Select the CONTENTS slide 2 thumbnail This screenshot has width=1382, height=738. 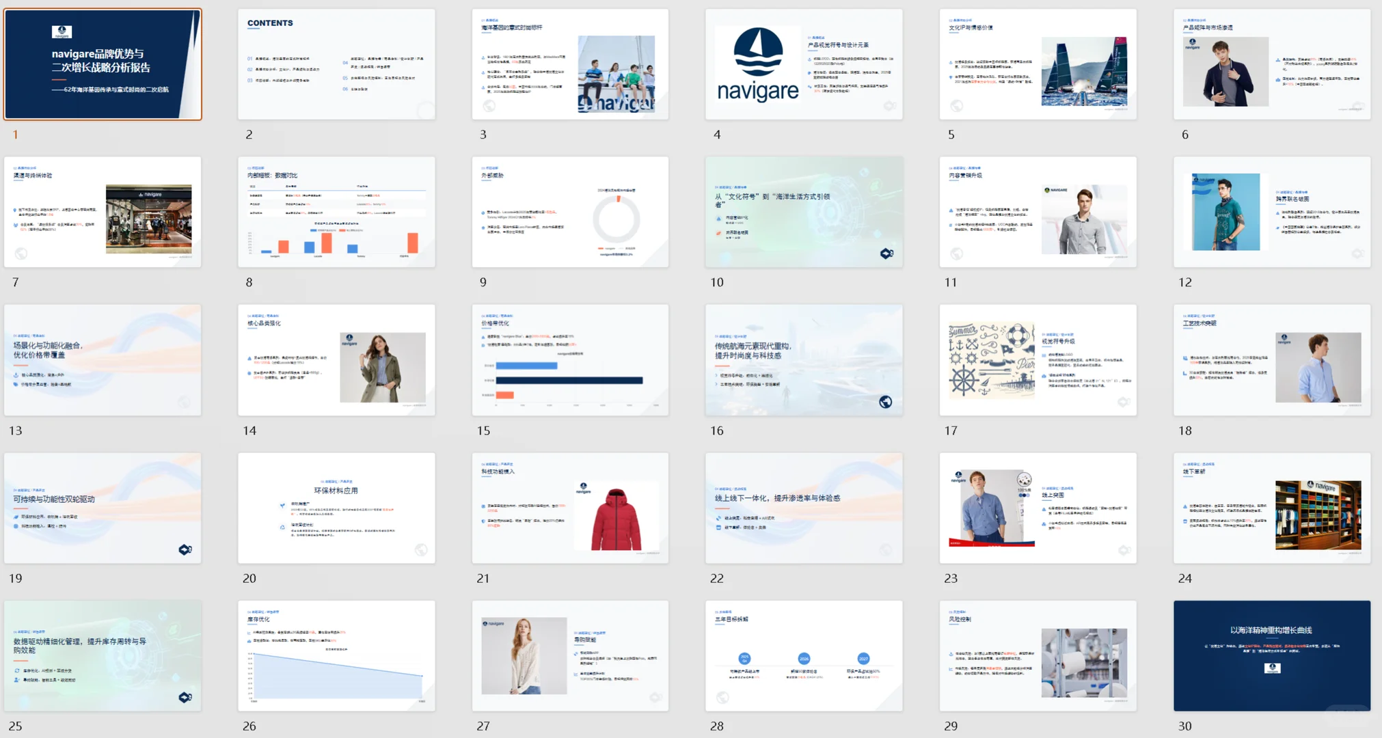[x=336, y=64]
